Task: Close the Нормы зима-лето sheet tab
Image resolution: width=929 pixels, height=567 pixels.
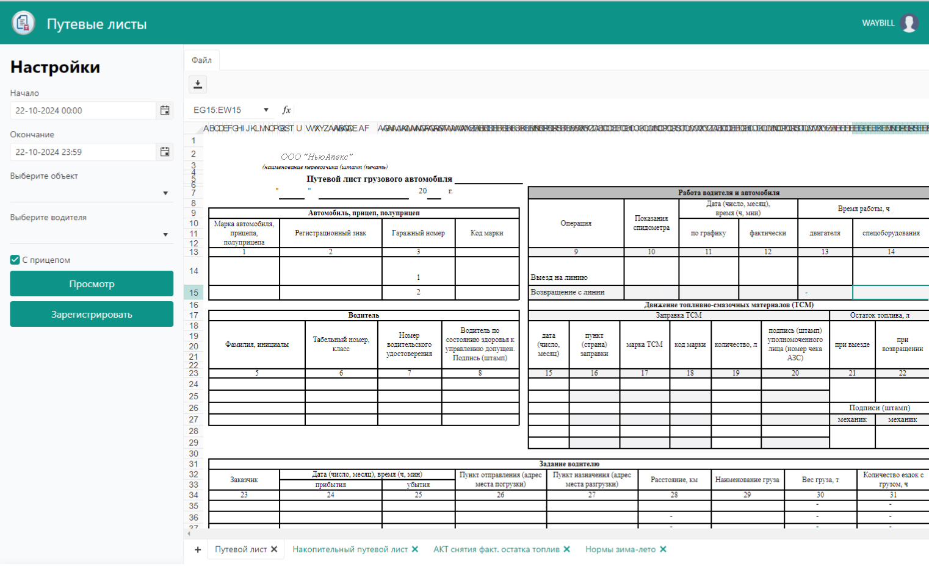Action: point(663,549)
